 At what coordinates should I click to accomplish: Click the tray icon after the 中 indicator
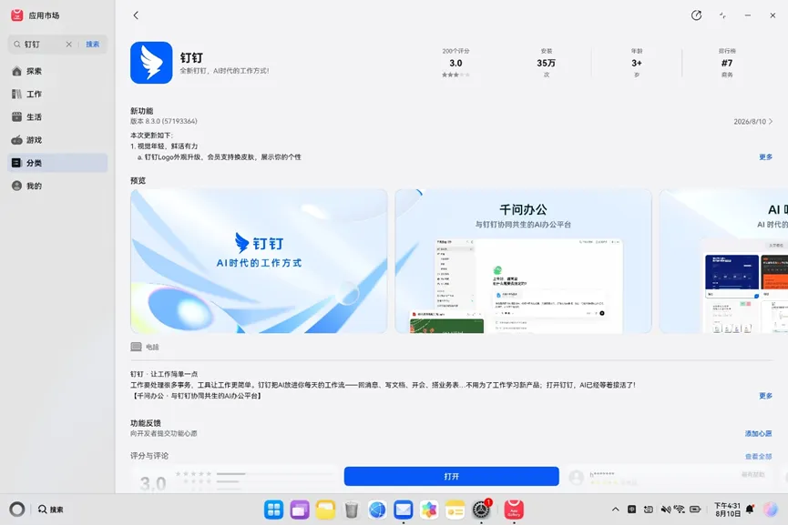(649, 510)
